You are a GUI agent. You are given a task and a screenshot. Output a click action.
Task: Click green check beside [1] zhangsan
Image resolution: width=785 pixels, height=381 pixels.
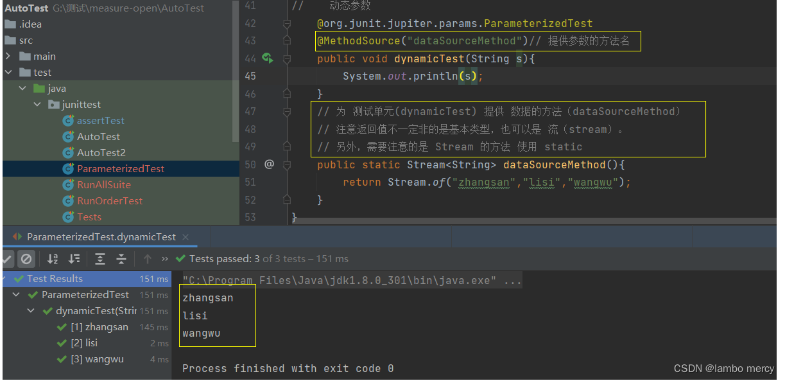62,327
